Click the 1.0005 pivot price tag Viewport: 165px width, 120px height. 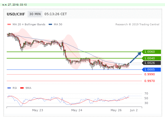[151, 69]
